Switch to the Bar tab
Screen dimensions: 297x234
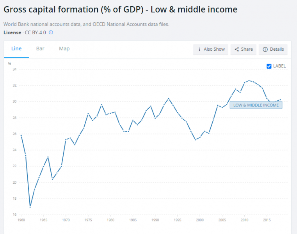(x=40, y=49)
